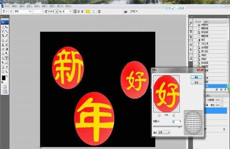
Task: Open the font family dropdown
Action: 30,12
